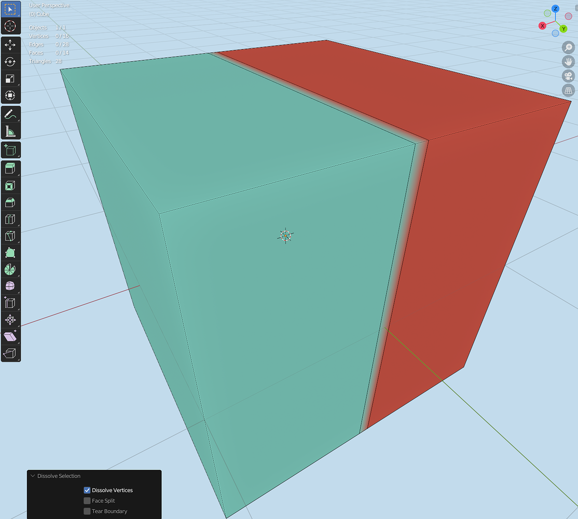The width and height of the screenshot is (578, 519).
Task: Collapse the Dissolve Selection panel
Action: pyautogui.click(x=33, y=476)
